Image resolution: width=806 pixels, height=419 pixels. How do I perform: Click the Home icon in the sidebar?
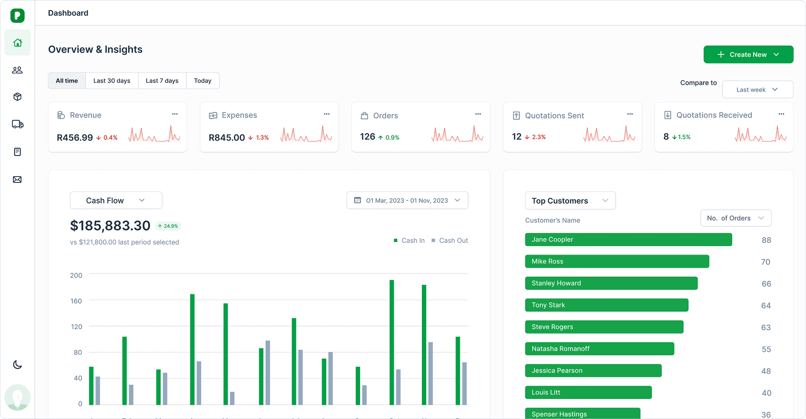coord(17,43)
